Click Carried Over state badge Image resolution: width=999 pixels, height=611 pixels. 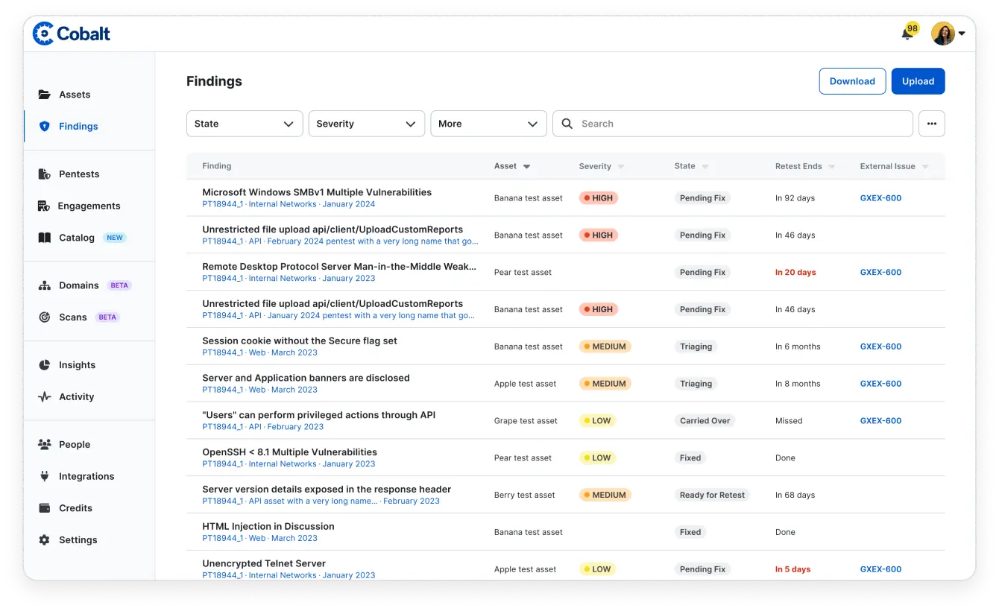(705, 421)
